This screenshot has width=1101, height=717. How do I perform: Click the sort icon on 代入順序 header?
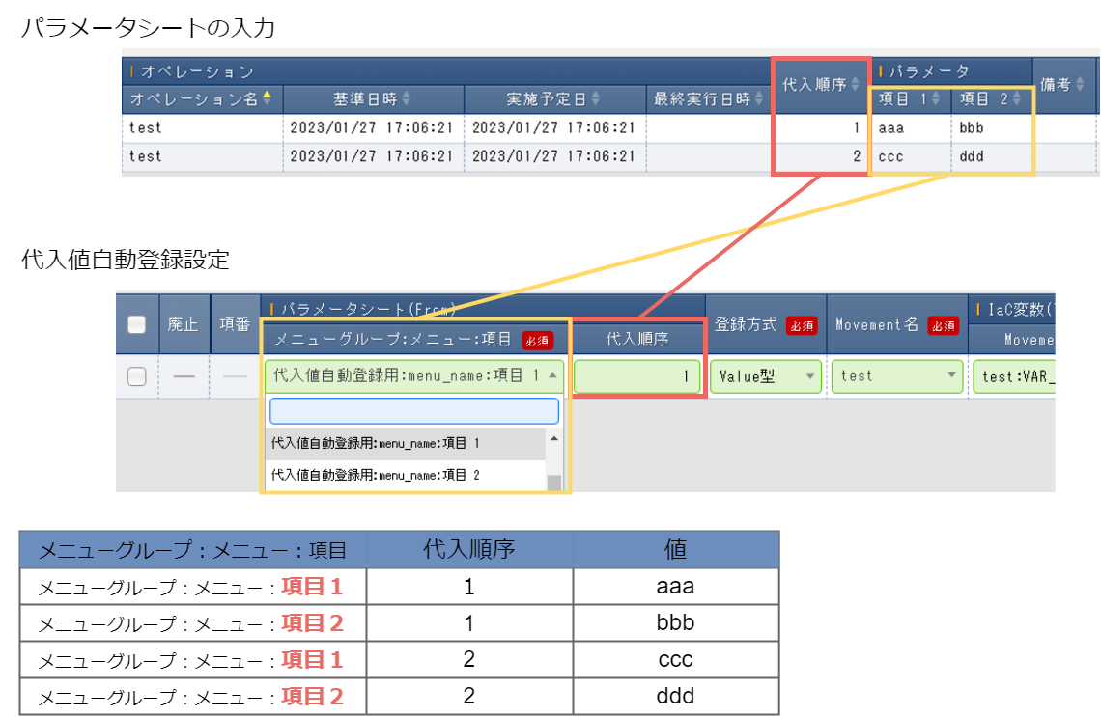click(x=854, y=85)
